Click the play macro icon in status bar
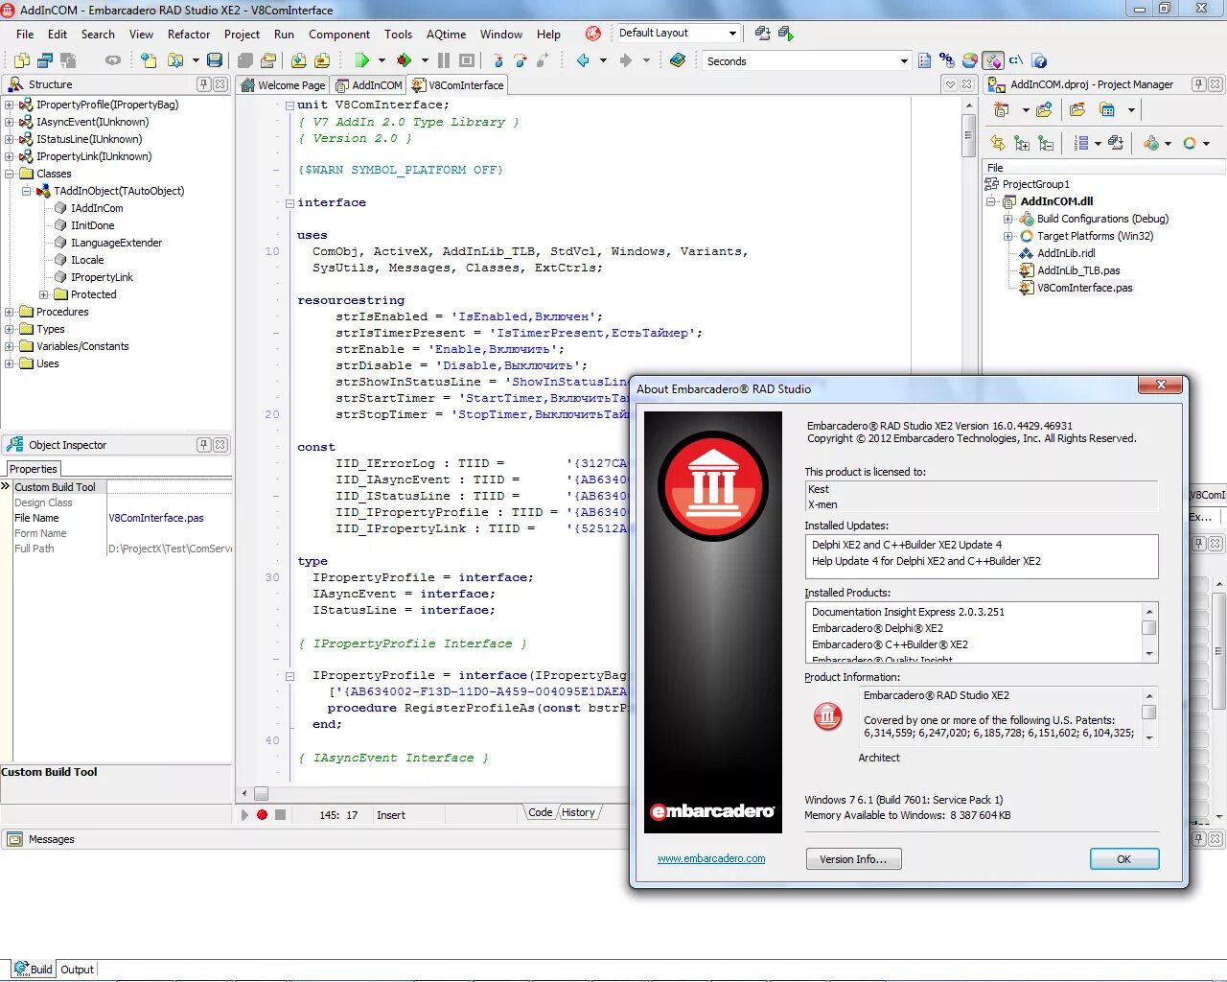Viewport: 1227px width, 982px height. pyautogui.click(x=244, y=815)
